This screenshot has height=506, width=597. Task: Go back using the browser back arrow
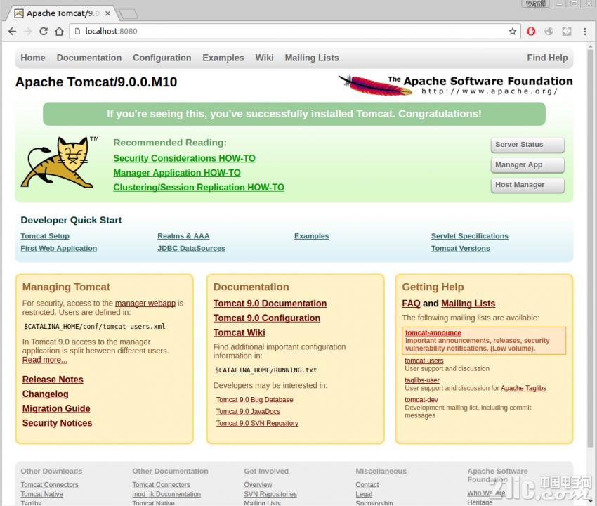(x=12, y=31)
